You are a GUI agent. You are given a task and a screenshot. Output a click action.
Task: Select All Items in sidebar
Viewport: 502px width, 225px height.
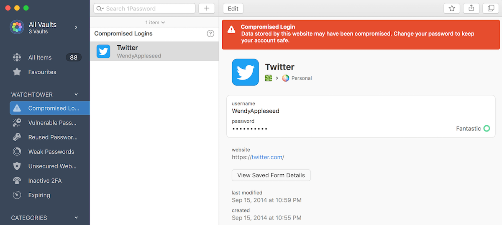pos(49,57)
